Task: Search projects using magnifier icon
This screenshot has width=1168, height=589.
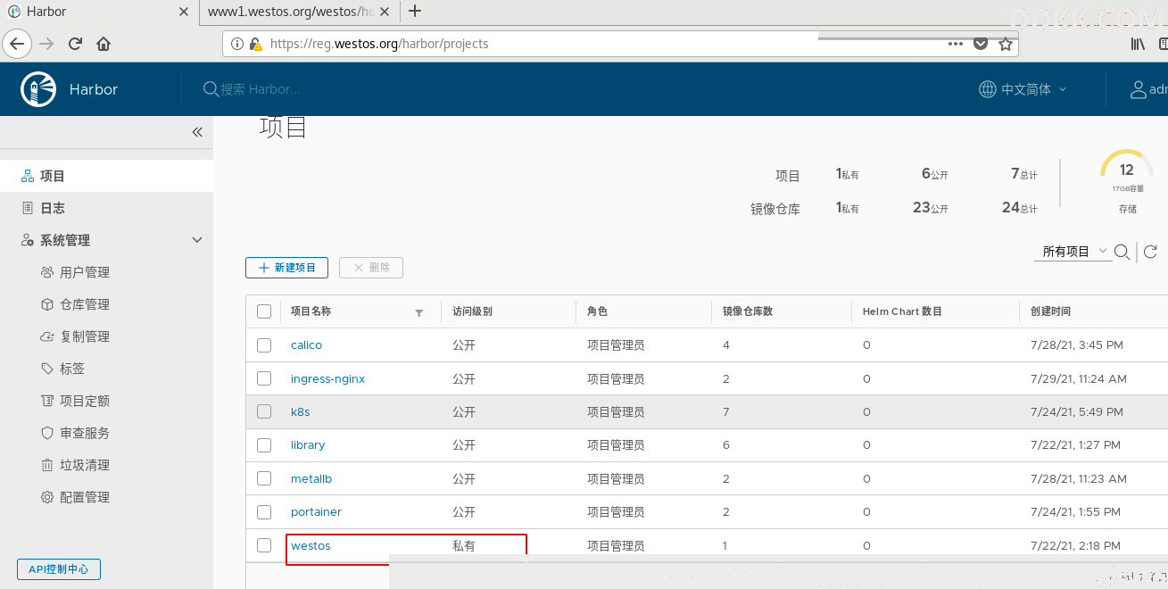Action: coord(1122,252)
